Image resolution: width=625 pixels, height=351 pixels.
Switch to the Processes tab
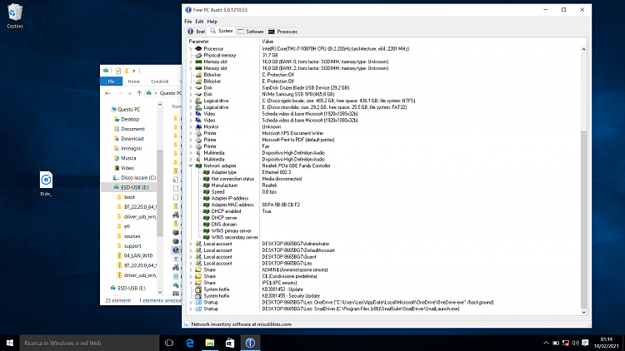(282, 32)
